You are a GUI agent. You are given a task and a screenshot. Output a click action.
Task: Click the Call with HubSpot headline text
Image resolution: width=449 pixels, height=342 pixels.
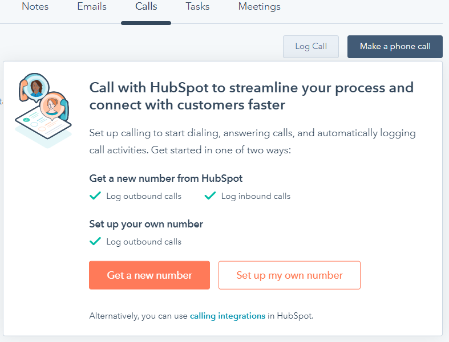[251, 96]
